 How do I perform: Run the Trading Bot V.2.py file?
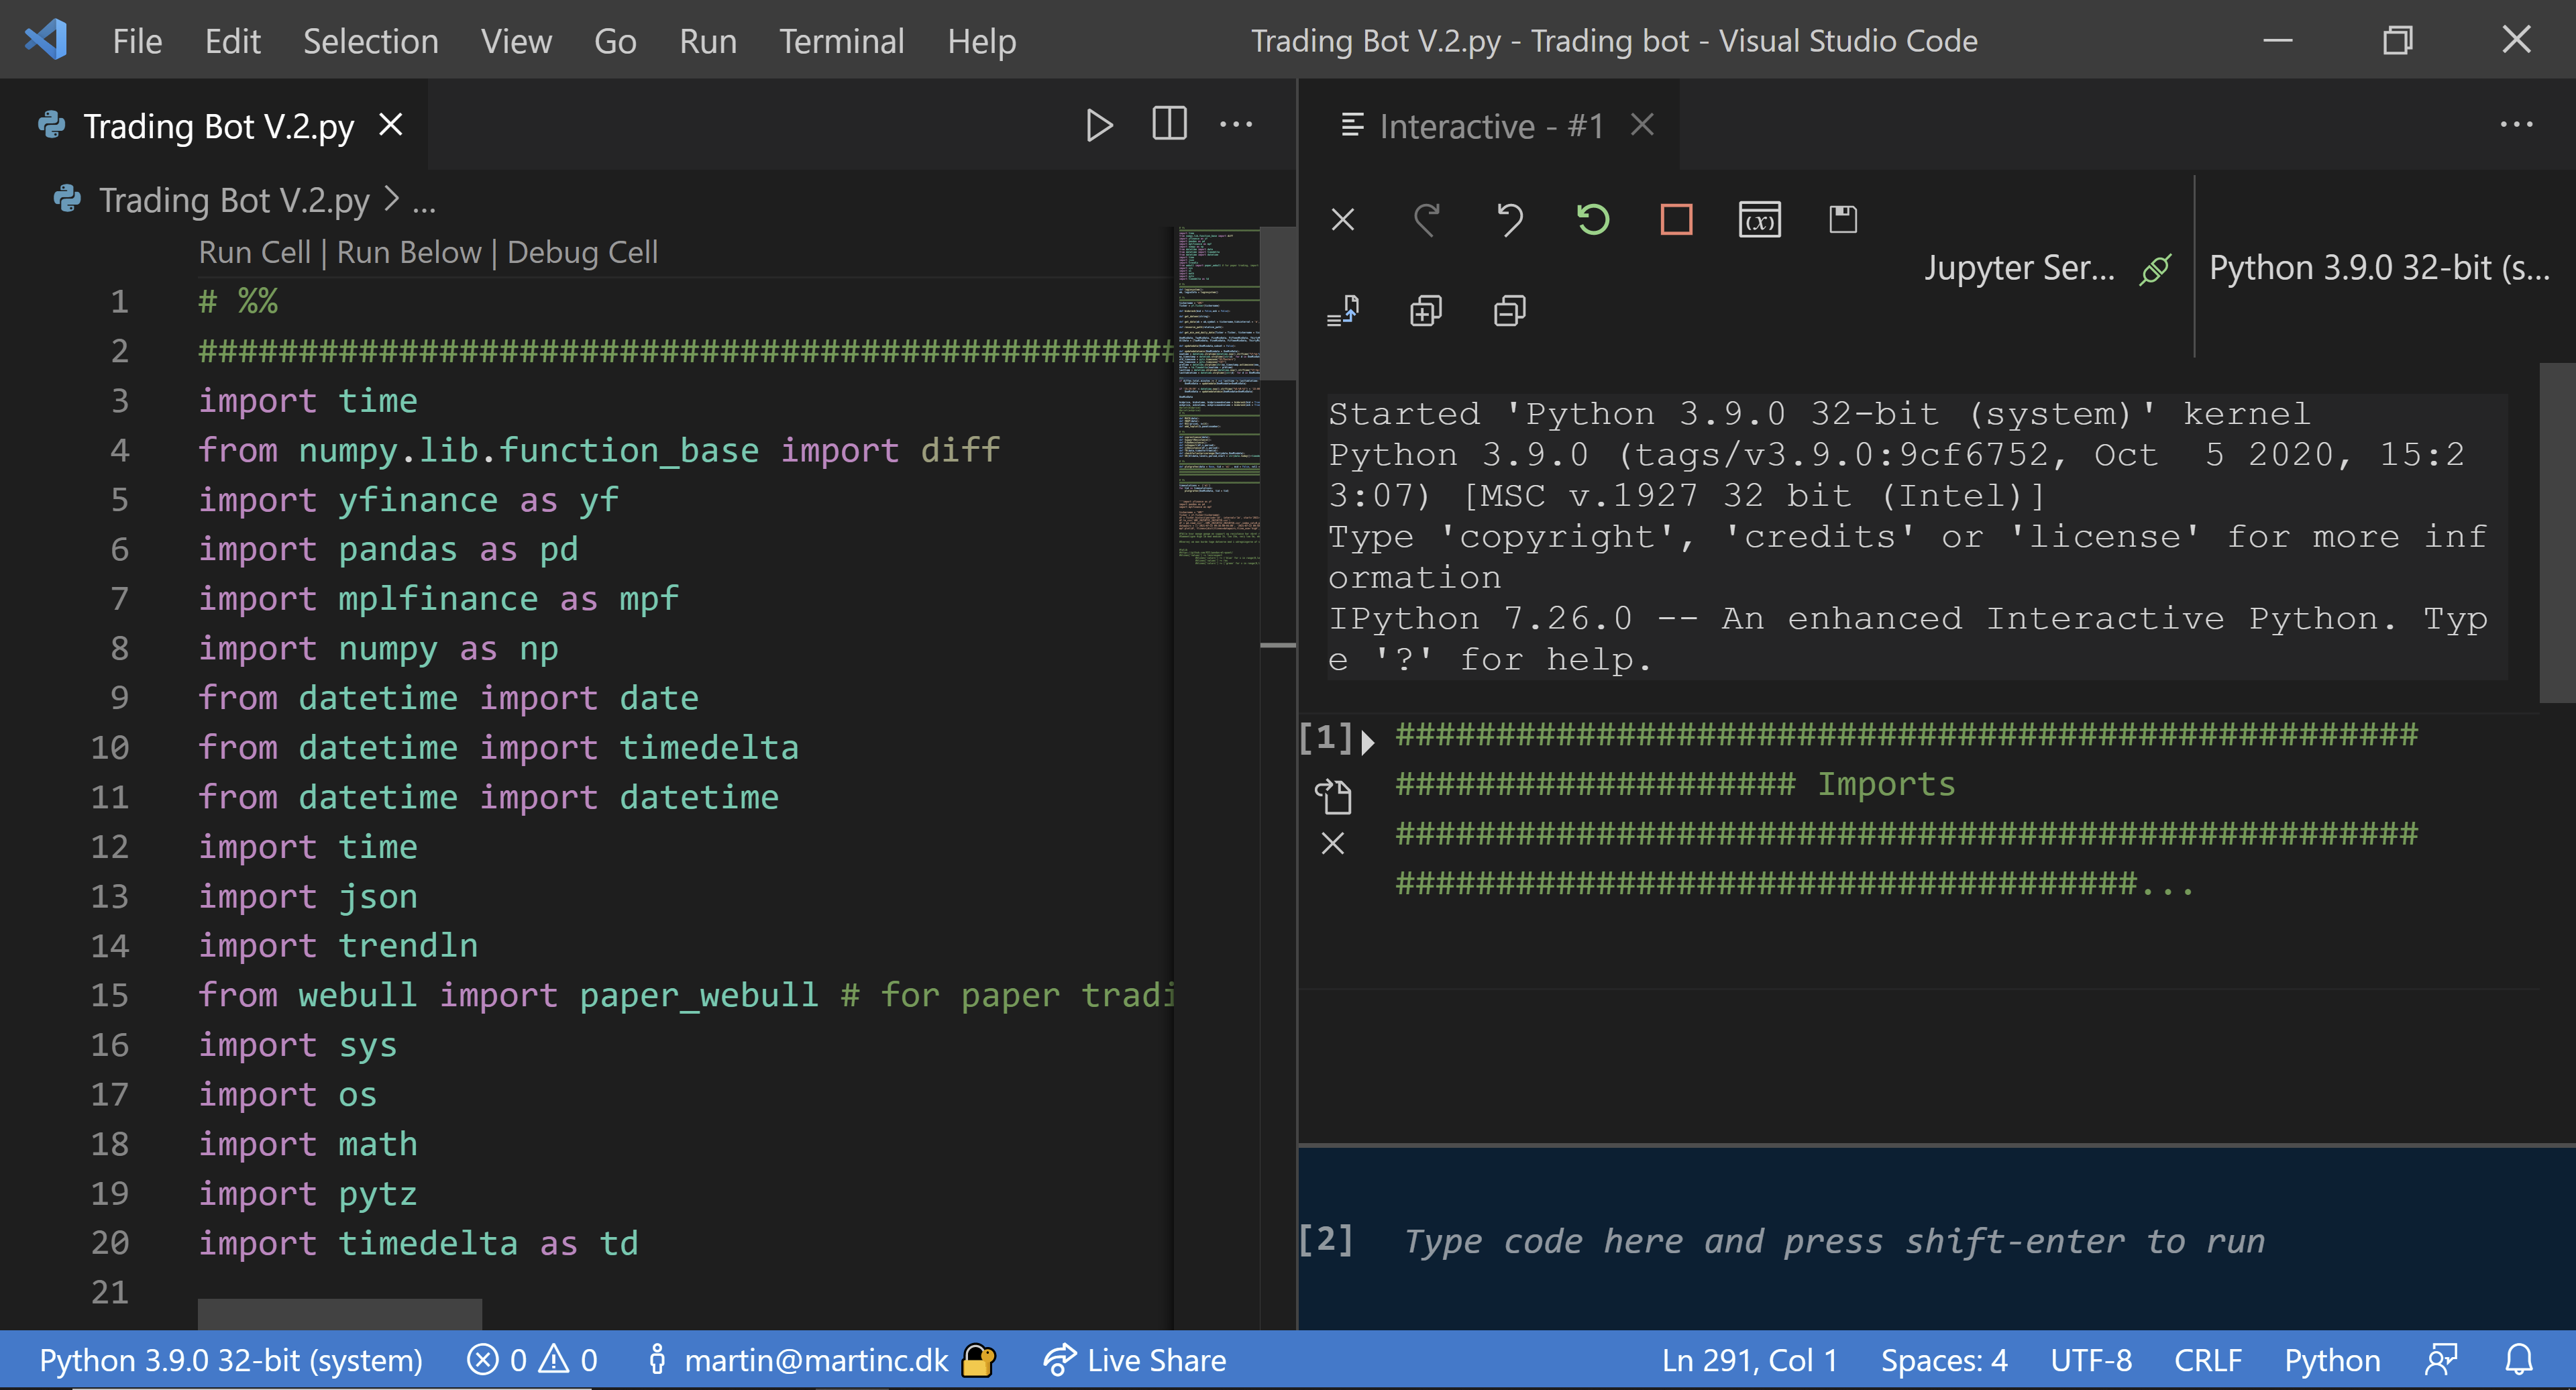[1099, 124]
